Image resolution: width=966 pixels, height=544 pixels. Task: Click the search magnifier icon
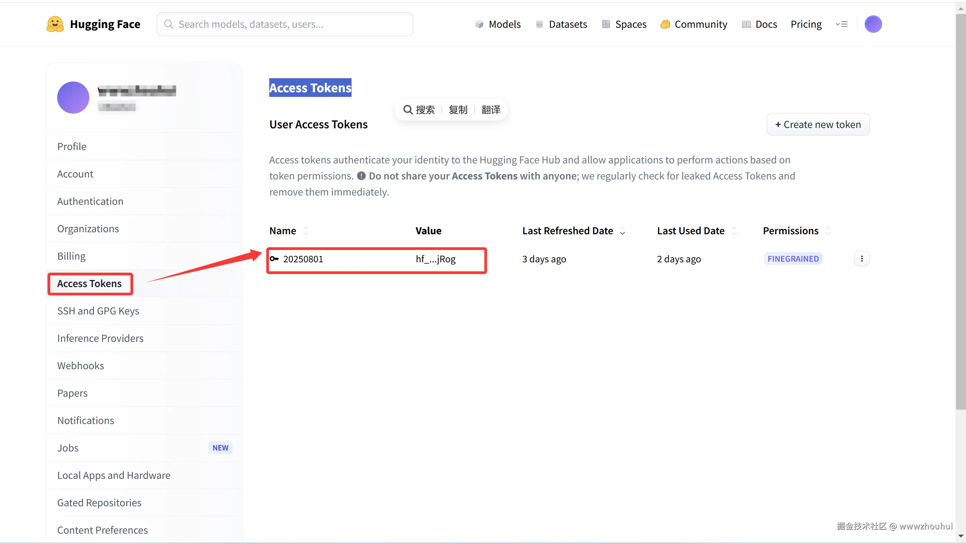pos(169,24)
